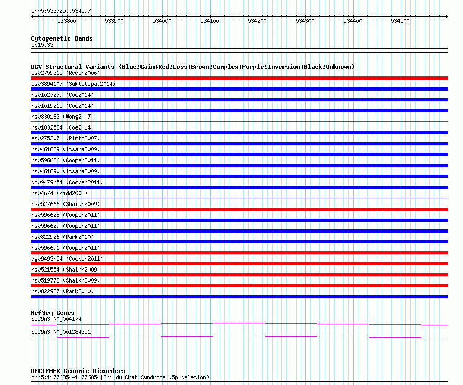Click the 534000 ruler tick label
This screenshot has width=463, height=385.
click(x=162, y=21)
